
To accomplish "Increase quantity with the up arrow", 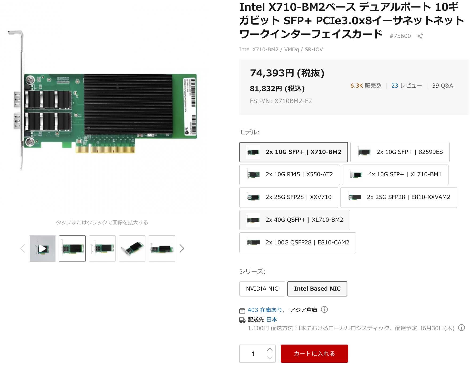I will 270,349.
